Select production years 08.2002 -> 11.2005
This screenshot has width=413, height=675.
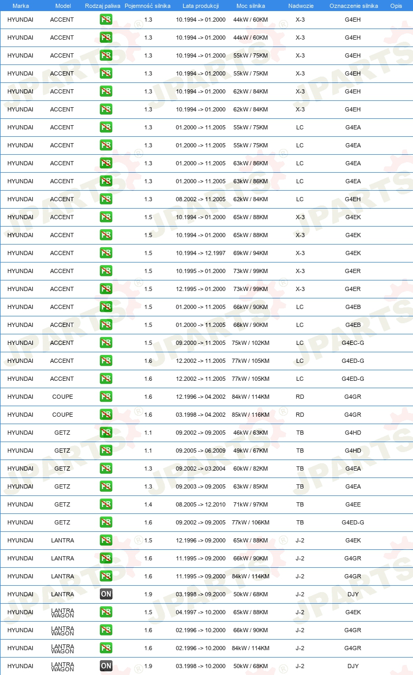[201, 199]
